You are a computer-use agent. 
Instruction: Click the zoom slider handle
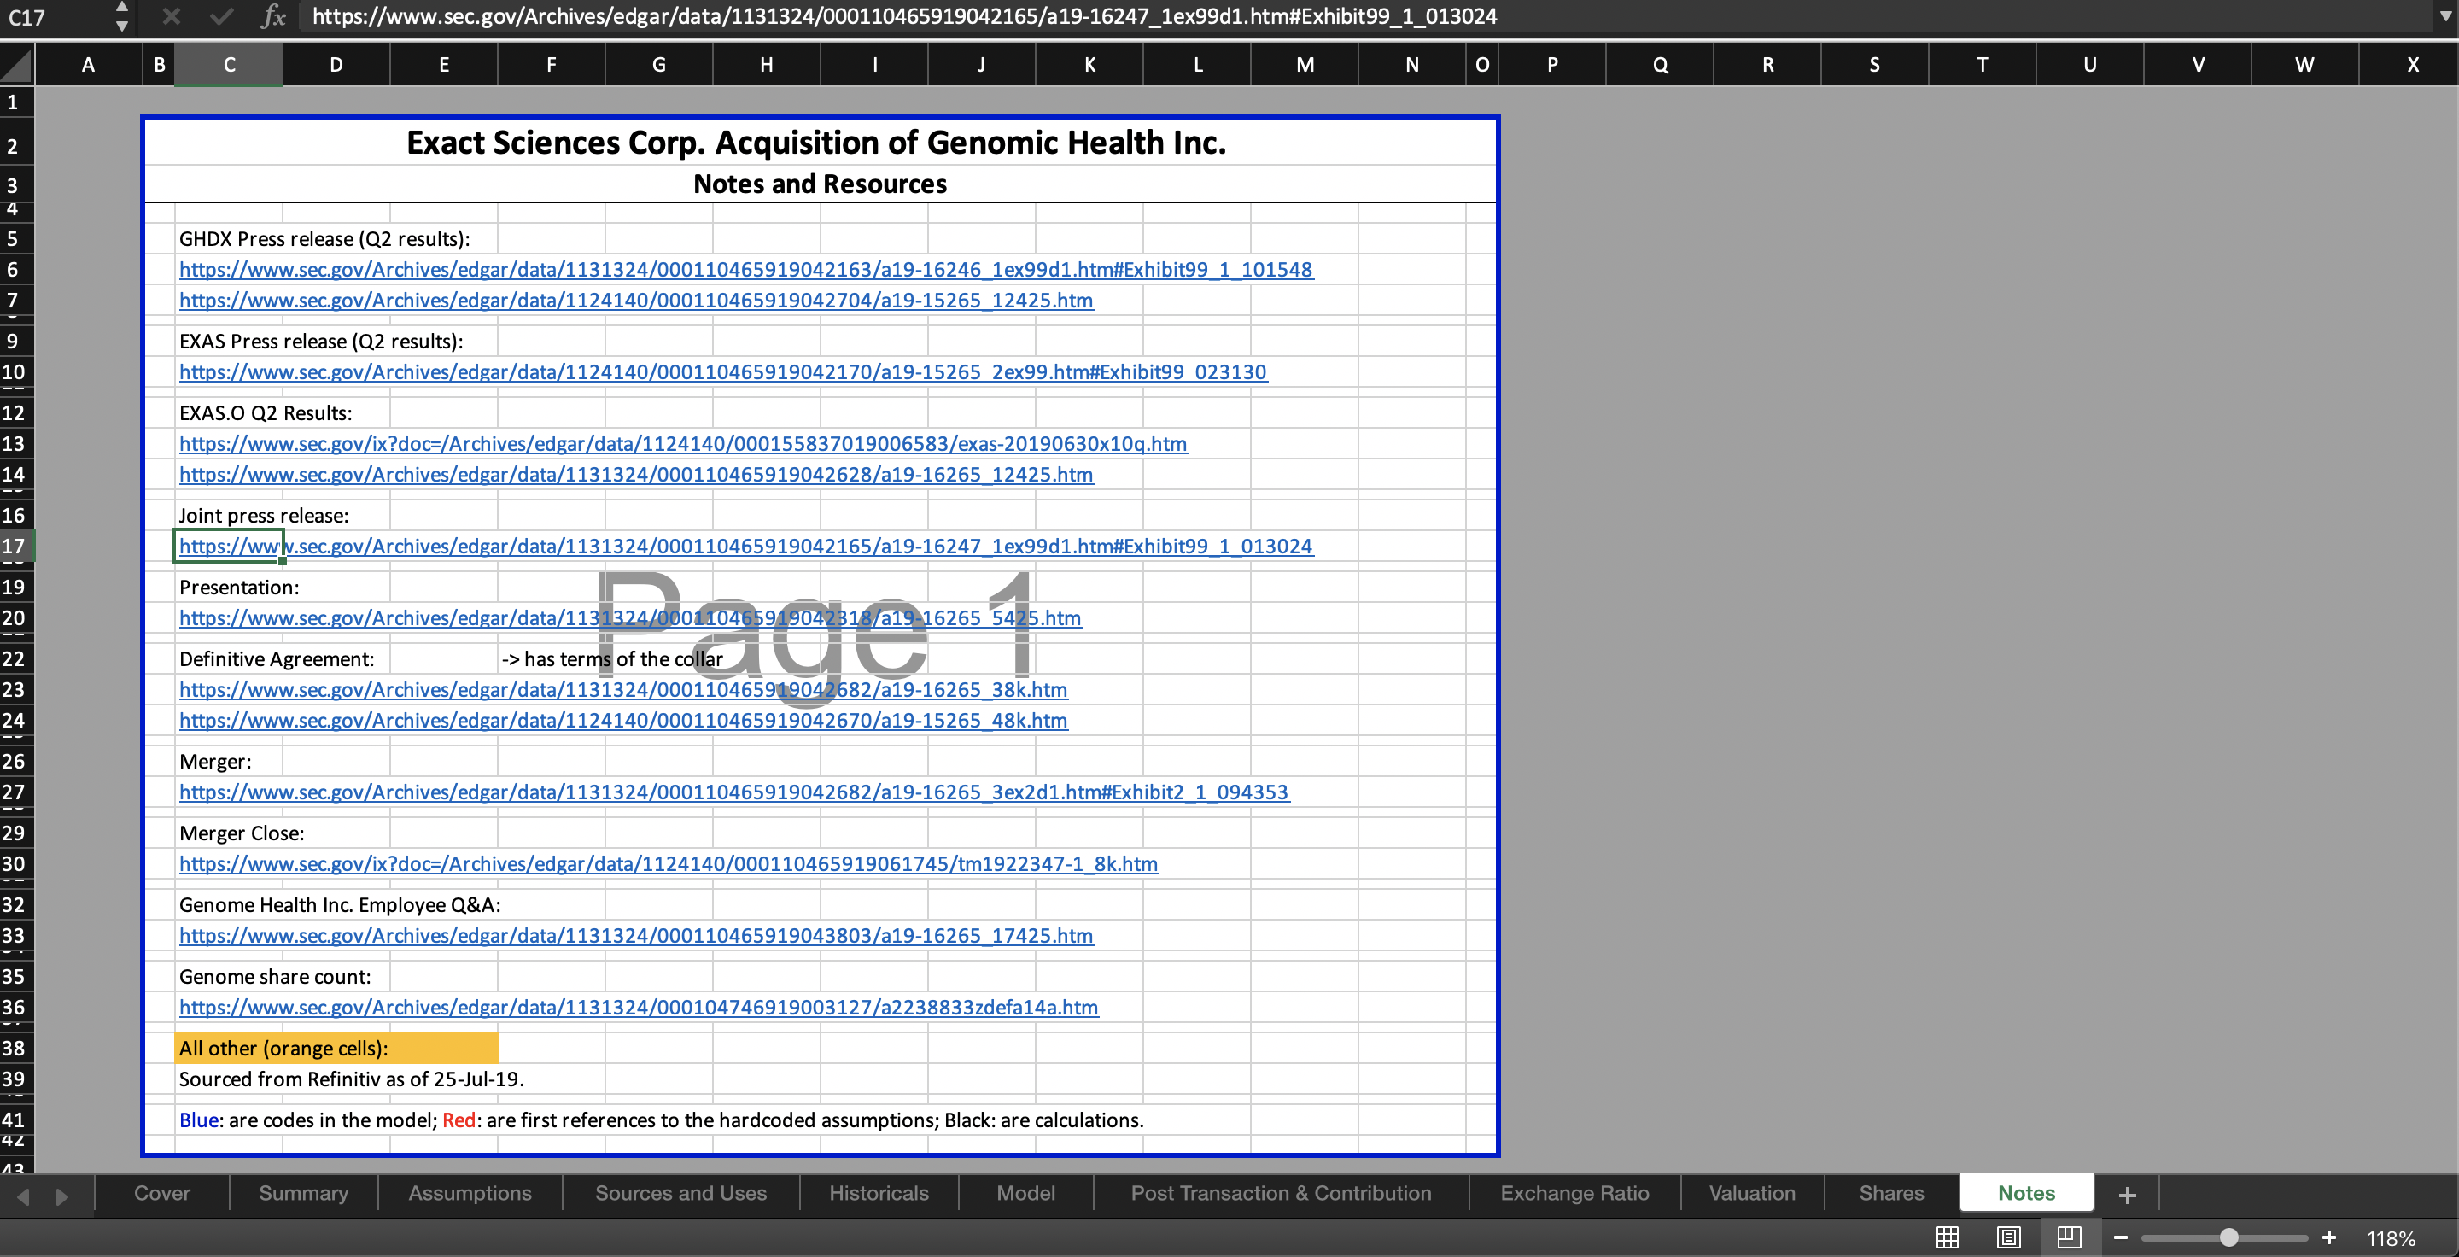point(2229,1238)
